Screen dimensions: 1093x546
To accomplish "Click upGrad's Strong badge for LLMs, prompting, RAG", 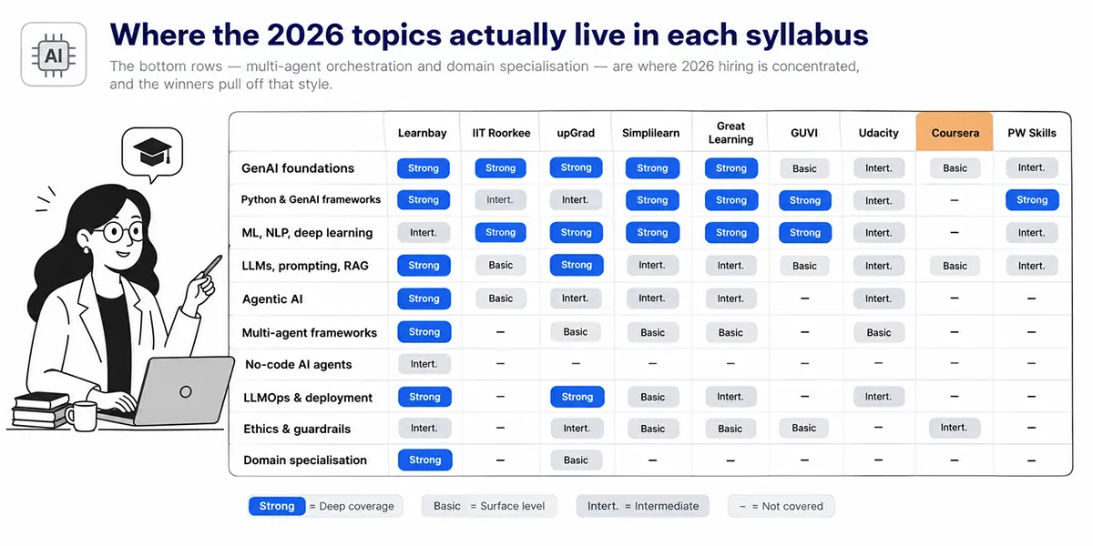I will point(576,266).
